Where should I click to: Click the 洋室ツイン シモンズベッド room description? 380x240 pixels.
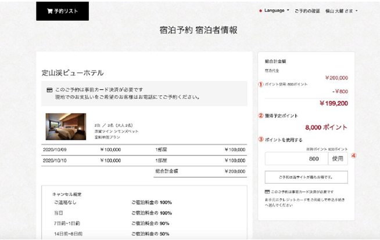116,131
